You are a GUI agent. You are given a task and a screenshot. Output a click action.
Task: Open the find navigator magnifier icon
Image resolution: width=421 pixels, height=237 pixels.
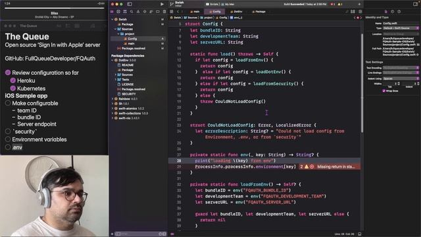132,12
